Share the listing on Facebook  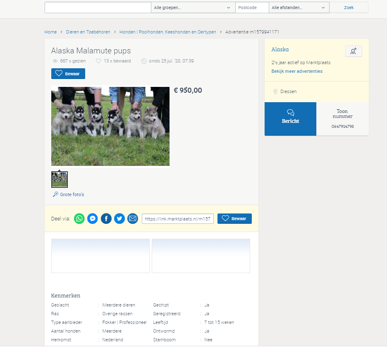106,218
